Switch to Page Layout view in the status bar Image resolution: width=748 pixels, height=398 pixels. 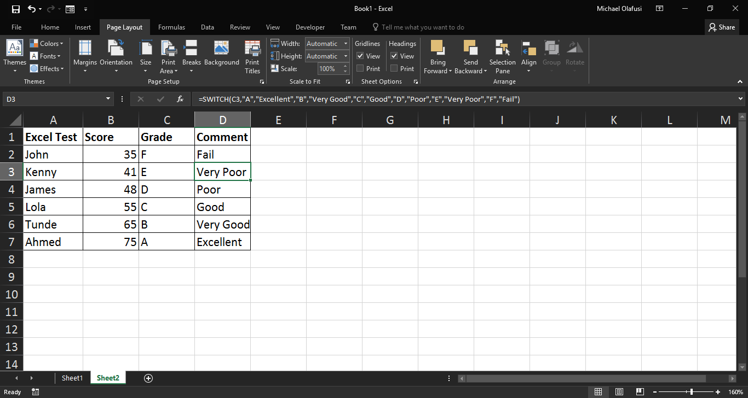[x=619, y=392]
